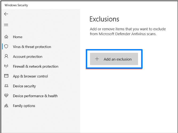Click the Firewall & network protection signal icon
178x133 pixels.
tap(6, 66)
